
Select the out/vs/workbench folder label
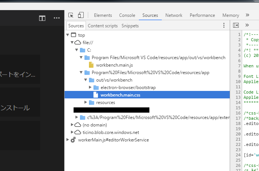tap(114, 80)
